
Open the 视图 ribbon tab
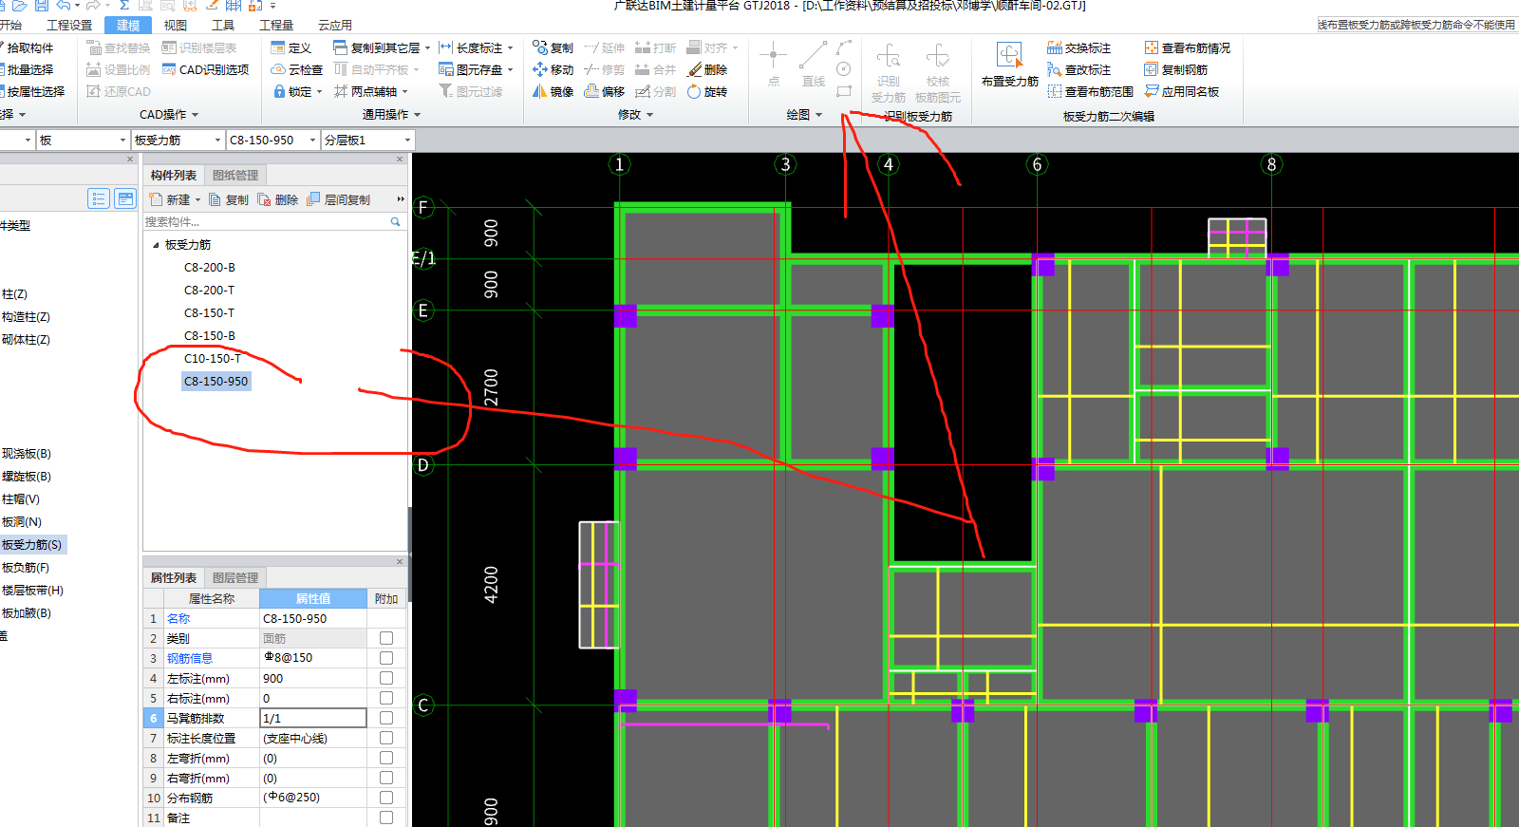coord(176,25)
